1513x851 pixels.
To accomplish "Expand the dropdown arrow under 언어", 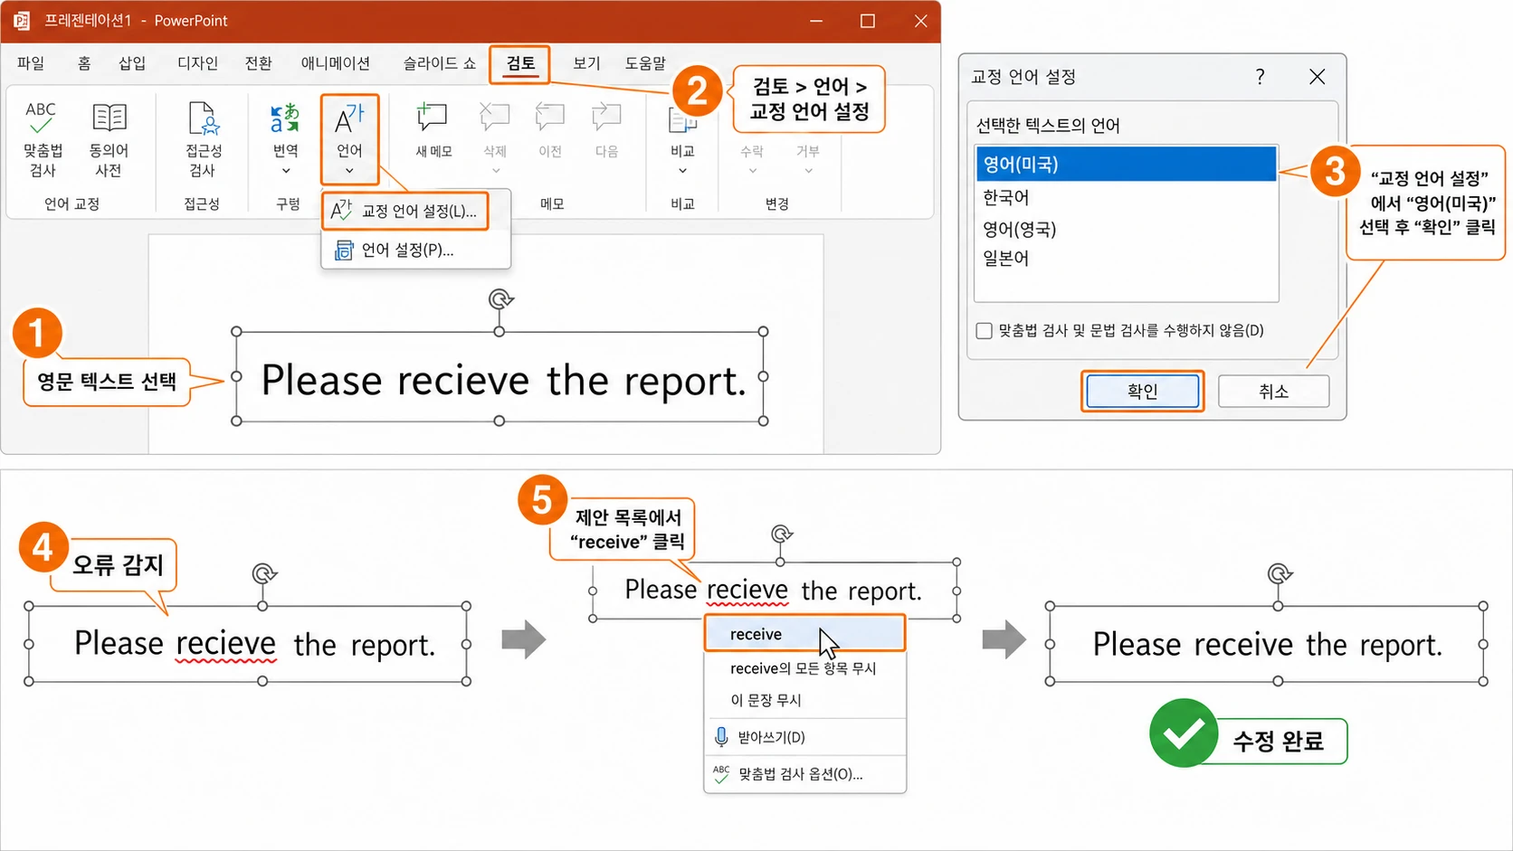I will 349,170.
